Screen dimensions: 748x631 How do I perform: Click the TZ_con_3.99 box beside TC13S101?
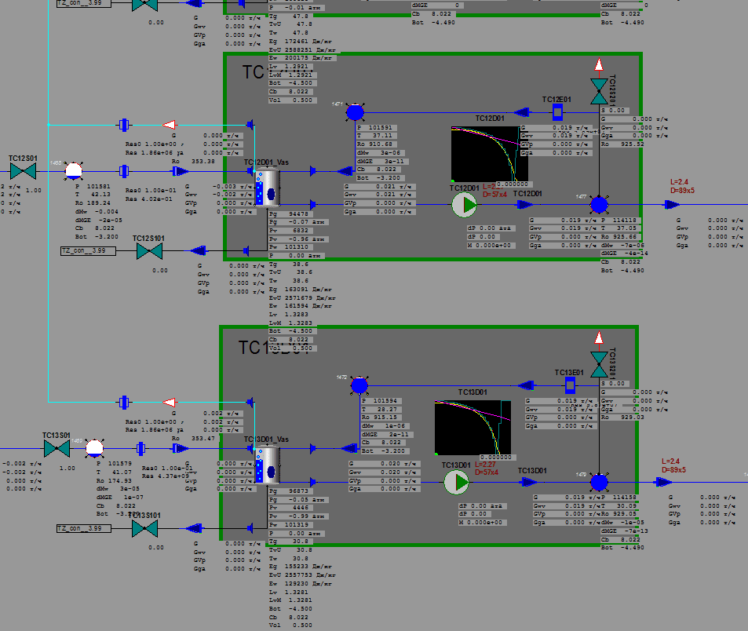(84, 528)
